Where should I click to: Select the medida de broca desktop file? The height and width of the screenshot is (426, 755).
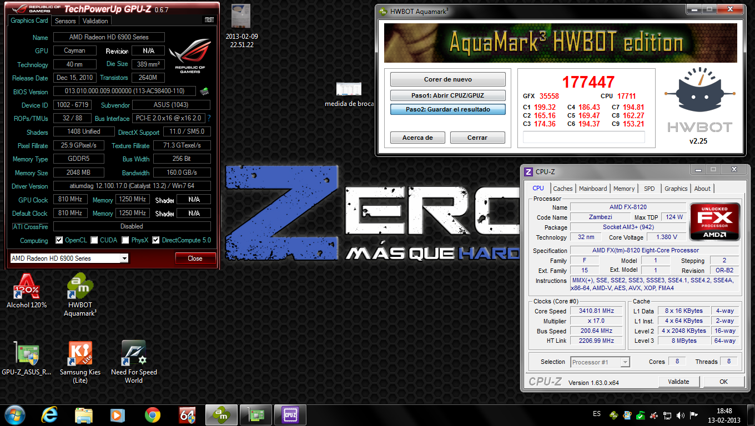(349, 94)
